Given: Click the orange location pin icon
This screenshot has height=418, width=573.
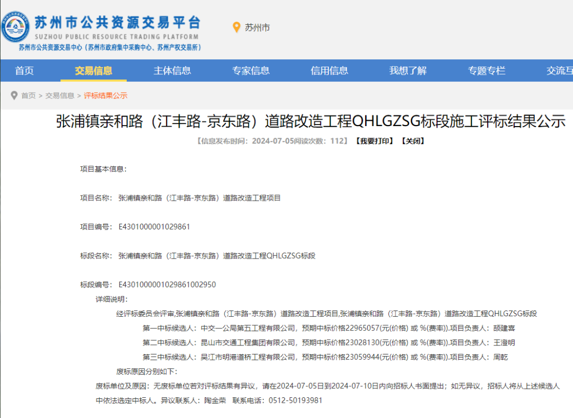Looking at the screenshot, I should coord(237,27).
